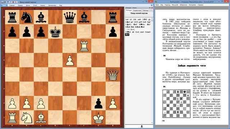Click the empty d1 square
The height and width of the screenshot is (129, 230).
point(55,118)
